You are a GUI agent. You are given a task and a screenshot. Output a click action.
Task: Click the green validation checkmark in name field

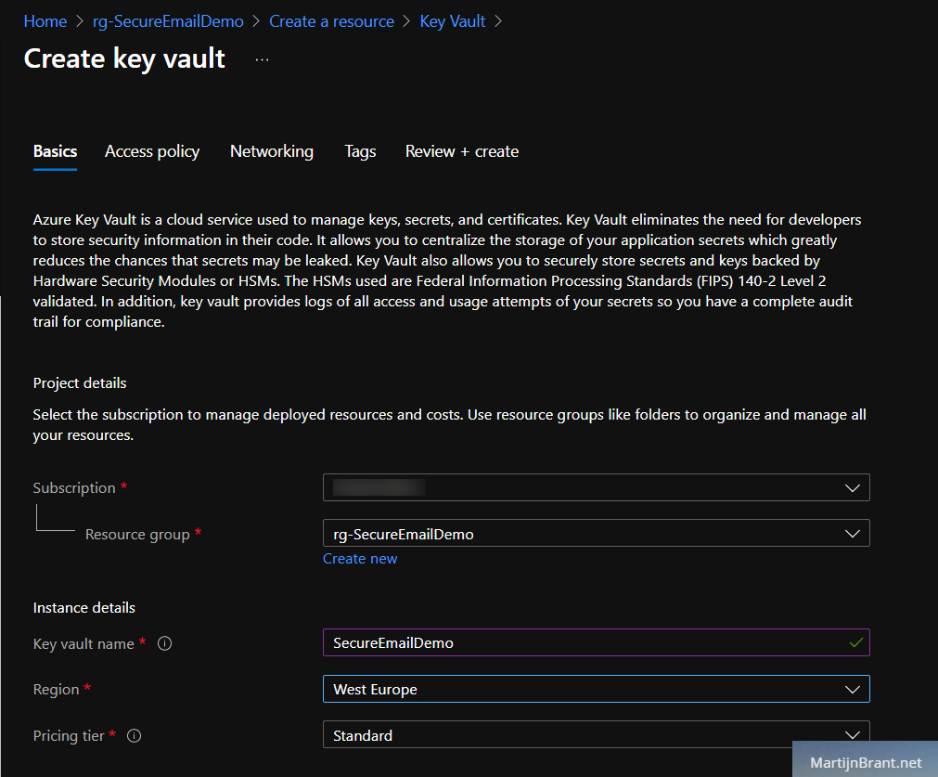[x=856, y=643]
